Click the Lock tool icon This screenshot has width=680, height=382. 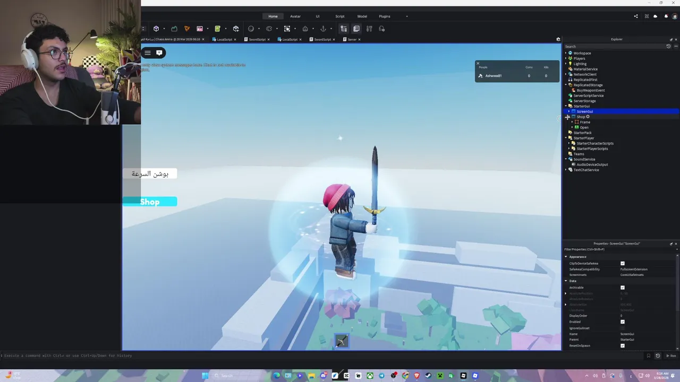(305, 29)
